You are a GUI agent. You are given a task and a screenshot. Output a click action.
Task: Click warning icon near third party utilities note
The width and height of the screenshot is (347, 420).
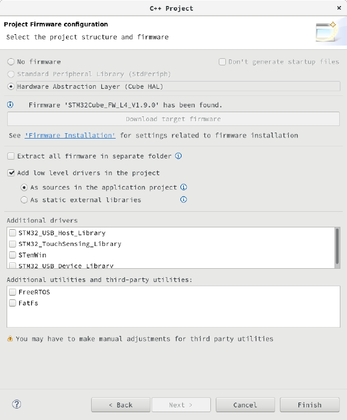pos(10,338)
